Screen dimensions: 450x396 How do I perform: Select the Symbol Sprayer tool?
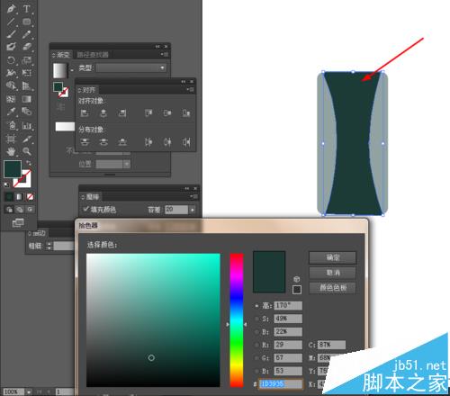11,125
